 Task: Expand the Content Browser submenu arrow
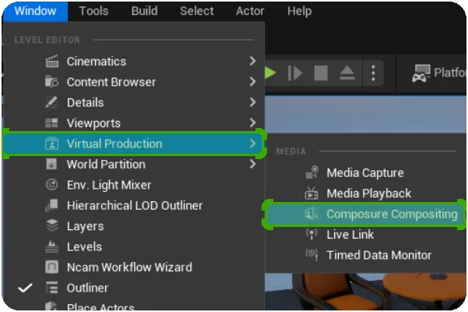tap(252, 82)
